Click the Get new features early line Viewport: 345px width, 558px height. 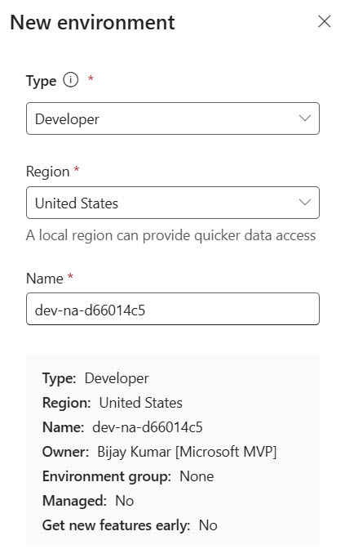click(x=130, y=525)
